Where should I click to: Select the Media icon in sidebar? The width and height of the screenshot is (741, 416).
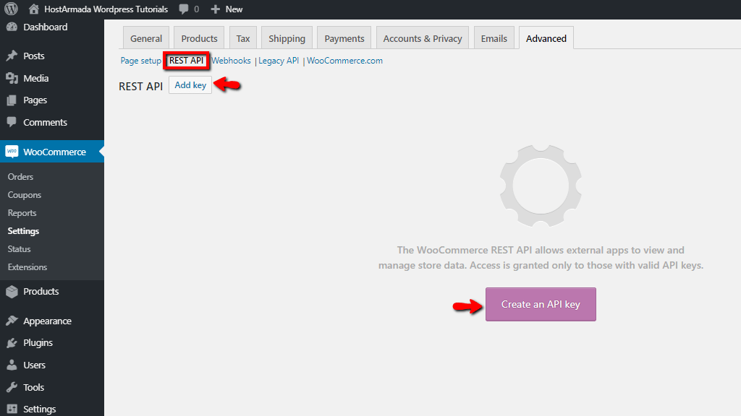point(12,79)
